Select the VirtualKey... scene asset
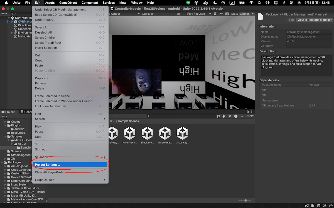 click(182, 136)
